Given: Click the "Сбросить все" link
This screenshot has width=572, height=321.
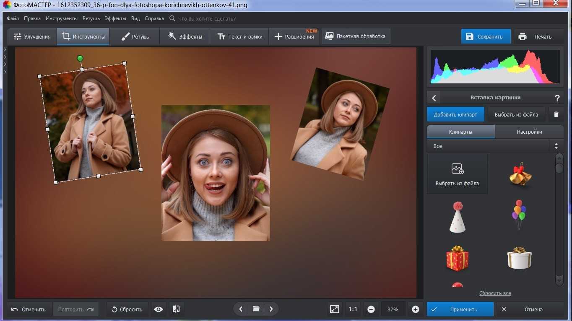Looking at the screenshot, I should pos(495,293).
